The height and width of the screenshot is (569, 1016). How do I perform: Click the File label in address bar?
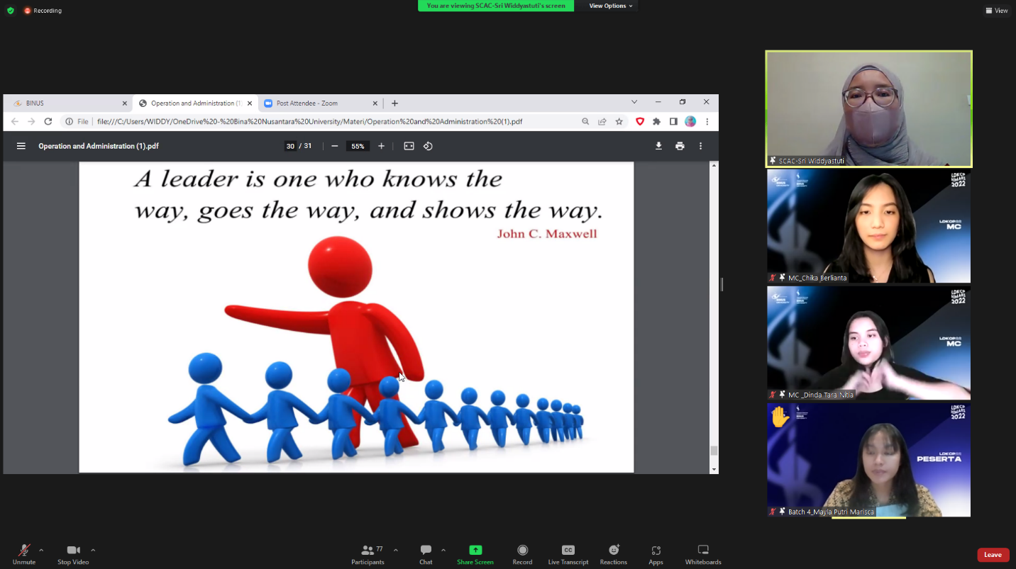(x=83, y=122)
